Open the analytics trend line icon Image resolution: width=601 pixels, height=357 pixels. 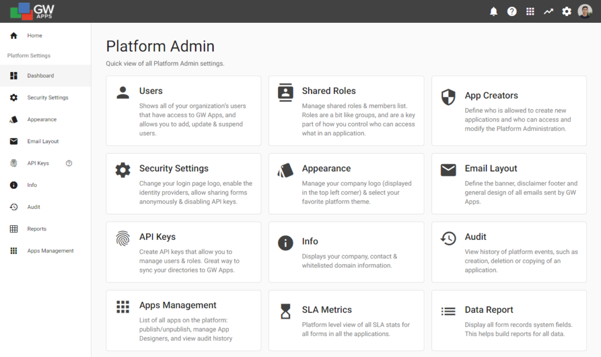pos(549,12)
